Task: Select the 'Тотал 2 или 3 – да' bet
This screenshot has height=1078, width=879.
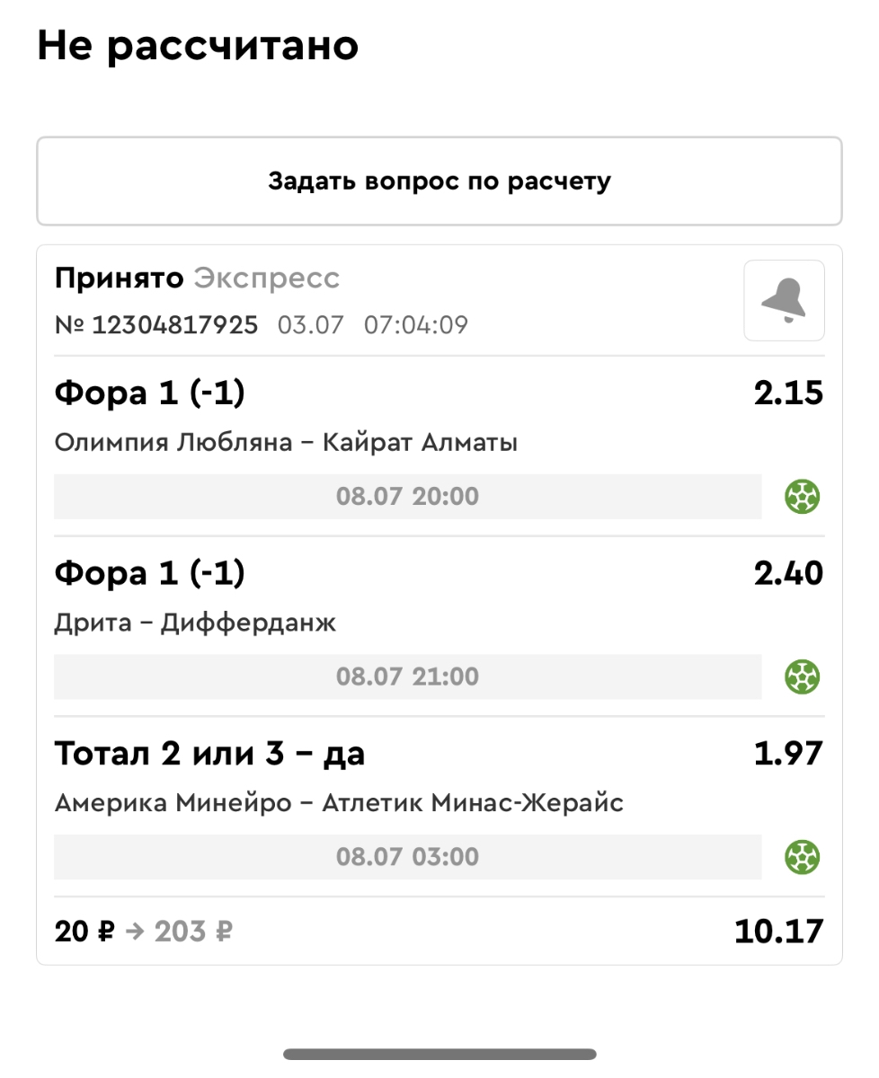Action: click(209, 754)
